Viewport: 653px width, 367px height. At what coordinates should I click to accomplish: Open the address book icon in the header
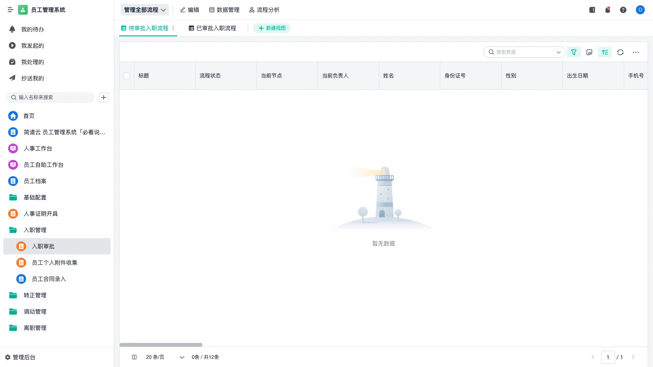click(592, 10)
